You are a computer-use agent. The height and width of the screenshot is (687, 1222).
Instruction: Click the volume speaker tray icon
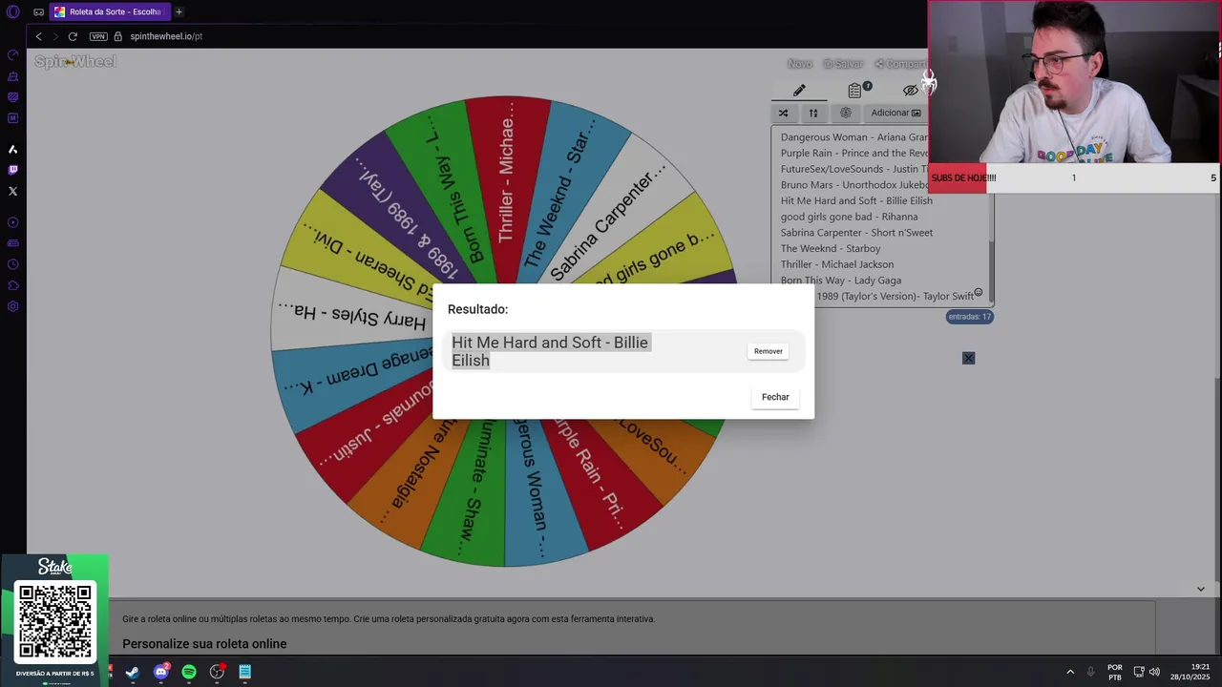point(1154,672)
